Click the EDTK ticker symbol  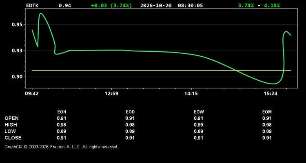click(x=32, y=5)
